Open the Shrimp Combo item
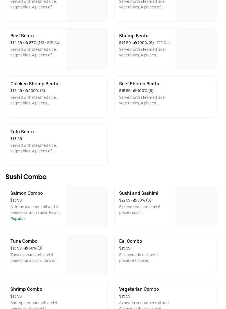 (x=26, y=289)
